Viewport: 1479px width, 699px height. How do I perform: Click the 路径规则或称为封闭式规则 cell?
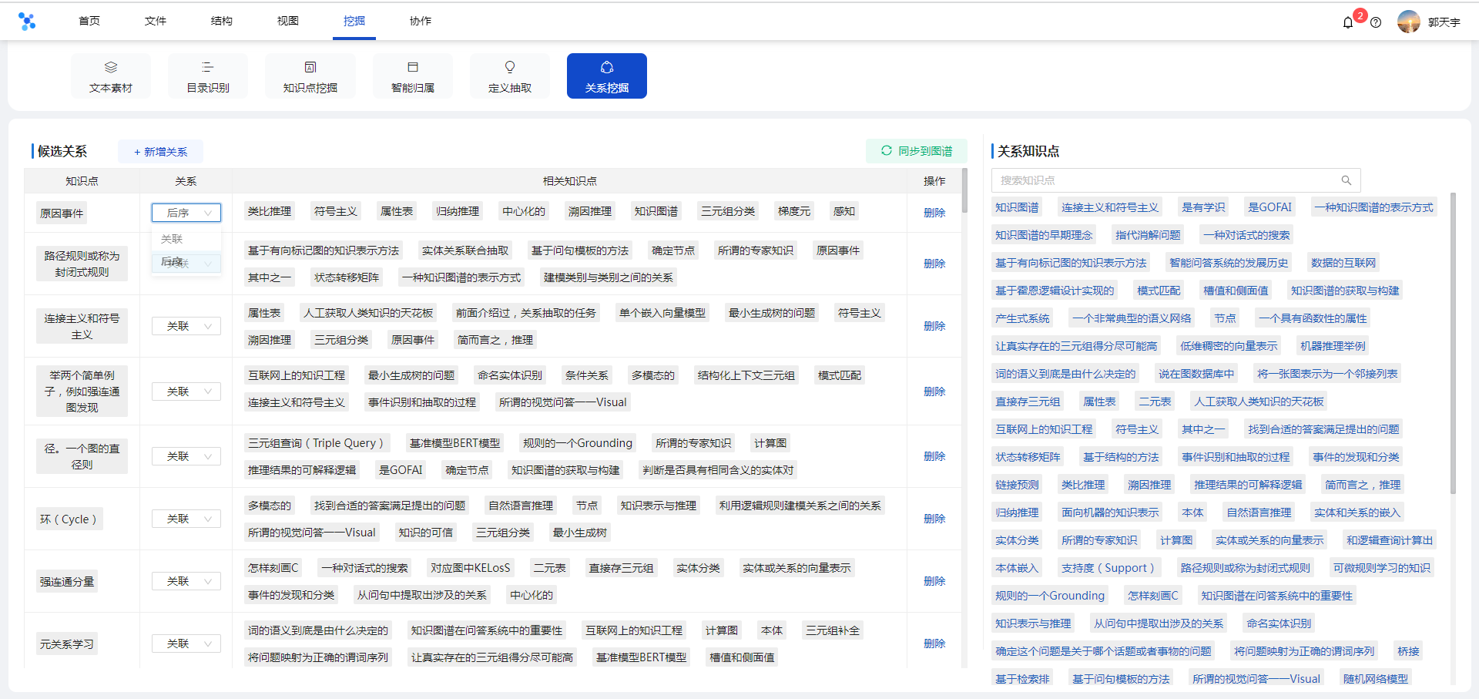point(82,264)
